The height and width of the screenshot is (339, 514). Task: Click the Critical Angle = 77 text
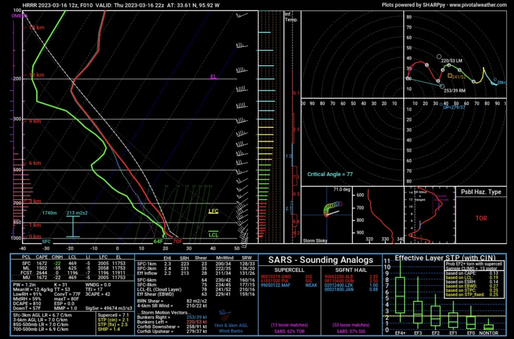click(x=330, y=174)
